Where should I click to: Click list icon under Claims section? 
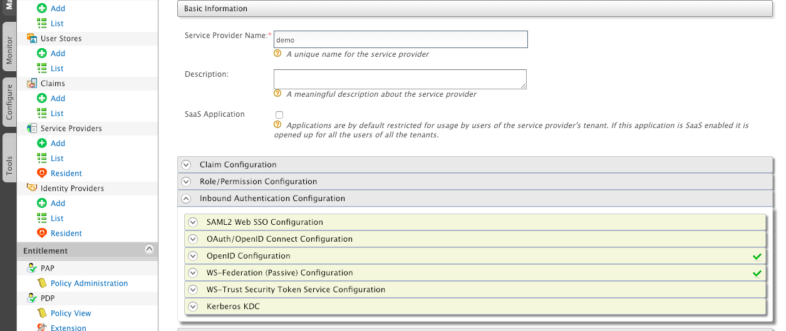pyautogui.click(x=42, y=114)
